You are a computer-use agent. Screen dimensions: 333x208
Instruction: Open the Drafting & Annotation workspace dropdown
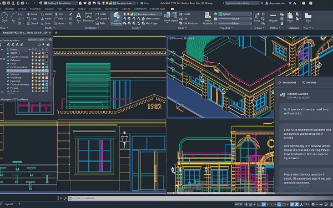click(x=60, y=3)
